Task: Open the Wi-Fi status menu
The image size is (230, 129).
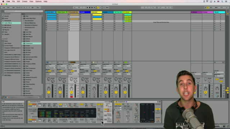Action: tap(207, 1)
